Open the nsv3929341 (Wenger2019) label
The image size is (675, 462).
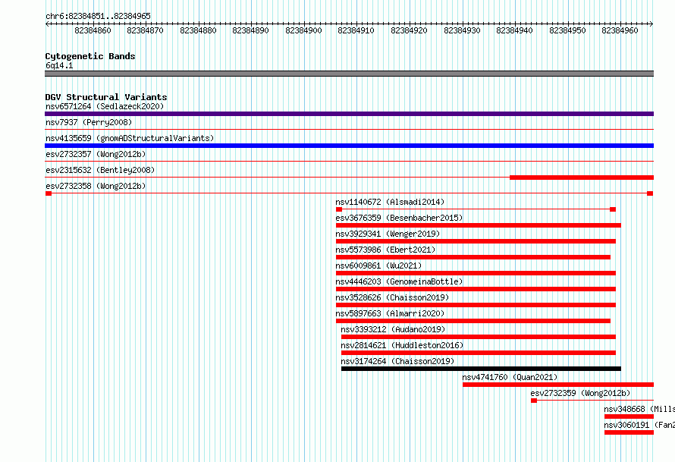(x=388, y=234)
